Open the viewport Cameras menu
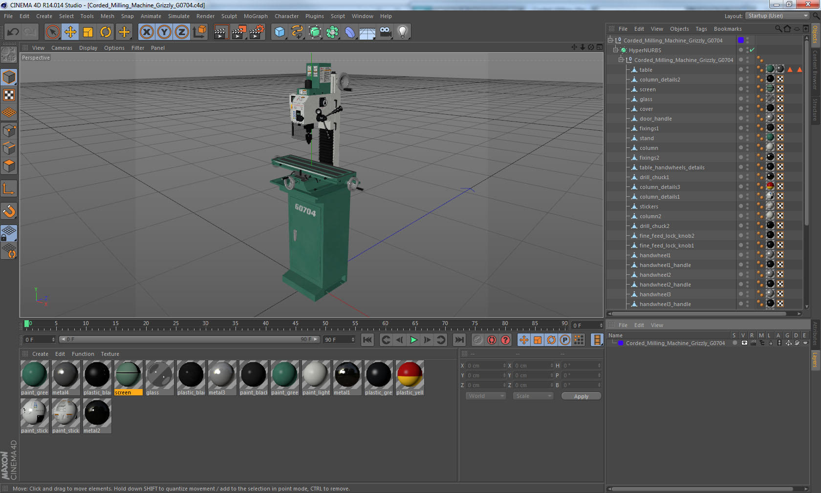 62,48
